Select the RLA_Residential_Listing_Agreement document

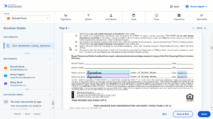coord(29,46)
